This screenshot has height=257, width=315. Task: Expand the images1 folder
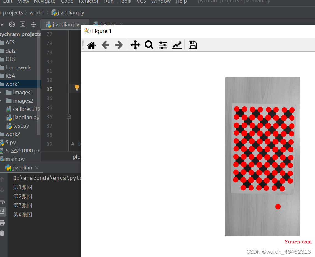point(1,93)
